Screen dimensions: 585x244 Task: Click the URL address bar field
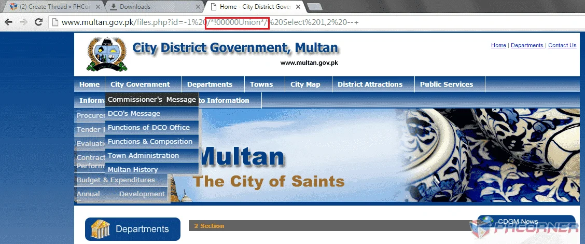[x=315, y=22]
